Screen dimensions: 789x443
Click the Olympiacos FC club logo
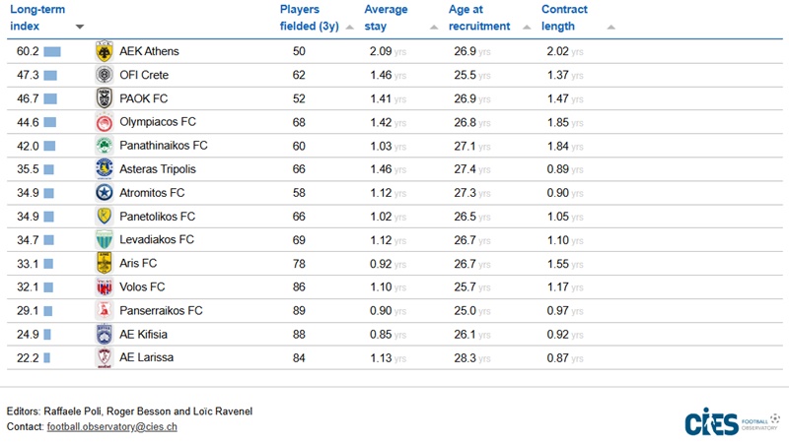tap(104, 122)
